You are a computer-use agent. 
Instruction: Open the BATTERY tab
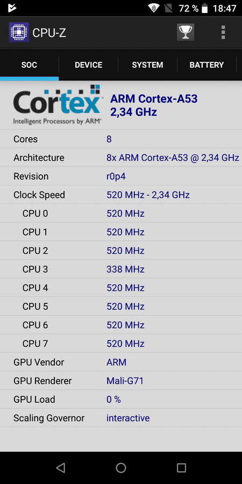point(207,65)
